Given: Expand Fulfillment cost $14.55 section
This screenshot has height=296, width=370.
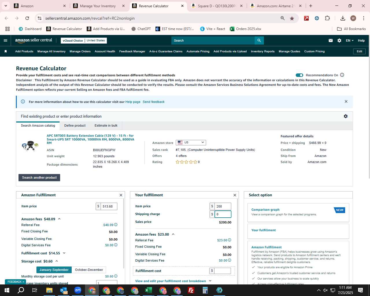Looking at the screenshot, I should [64, 253].
